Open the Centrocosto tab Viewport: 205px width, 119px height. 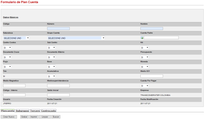(49, 110)
